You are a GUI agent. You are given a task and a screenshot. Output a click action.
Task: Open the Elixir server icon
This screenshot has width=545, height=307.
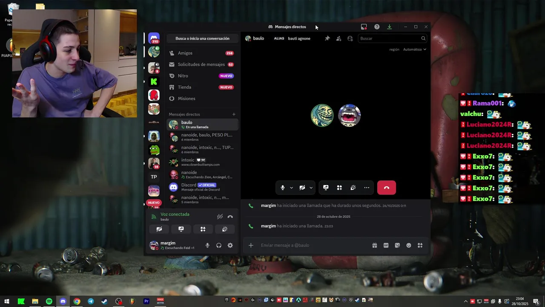coord(154,191)
